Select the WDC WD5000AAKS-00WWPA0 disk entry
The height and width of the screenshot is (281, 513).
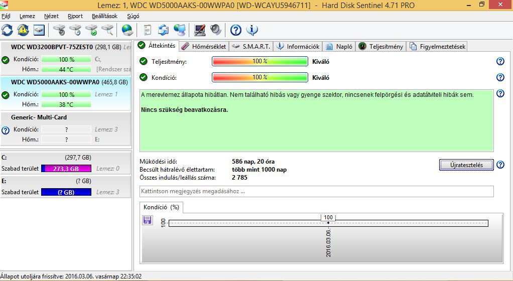(x=65, y=93)
